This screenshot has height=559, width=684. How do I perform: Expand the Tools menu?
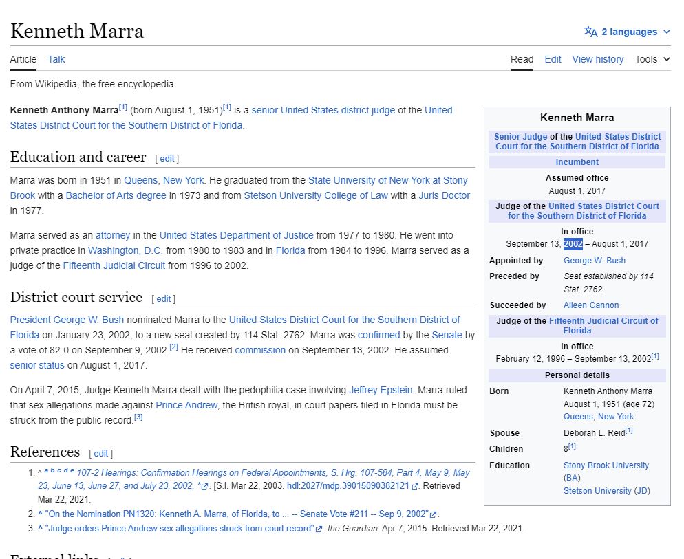tap(652, 59)
